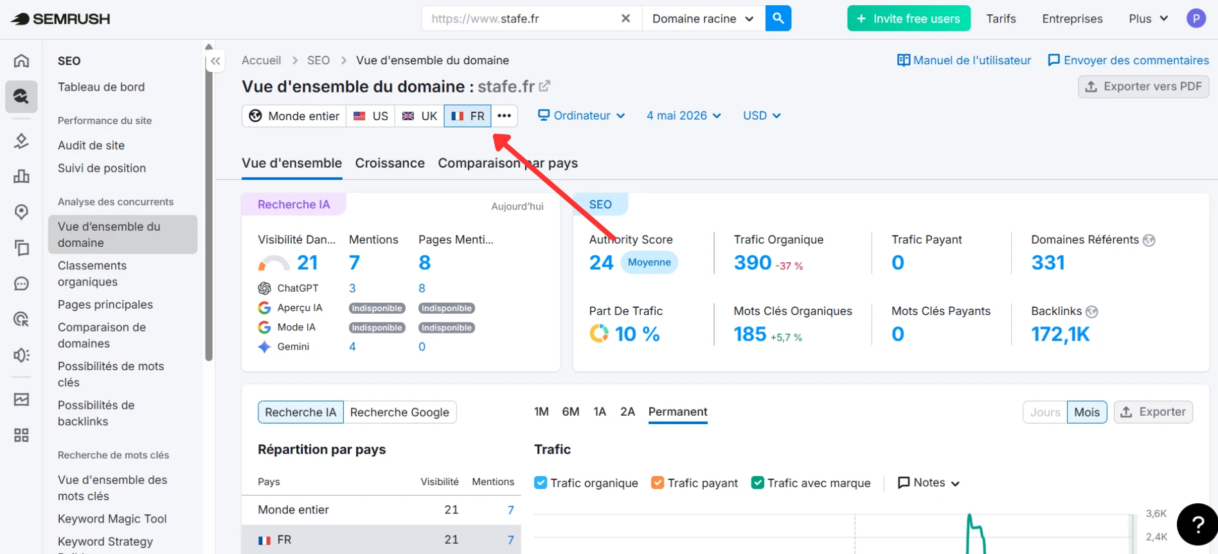This screenshot has width=1218, height=554.
Task: Open Ordinateur device dropdown
Action: pyautogui.click(x=582, y=116)
